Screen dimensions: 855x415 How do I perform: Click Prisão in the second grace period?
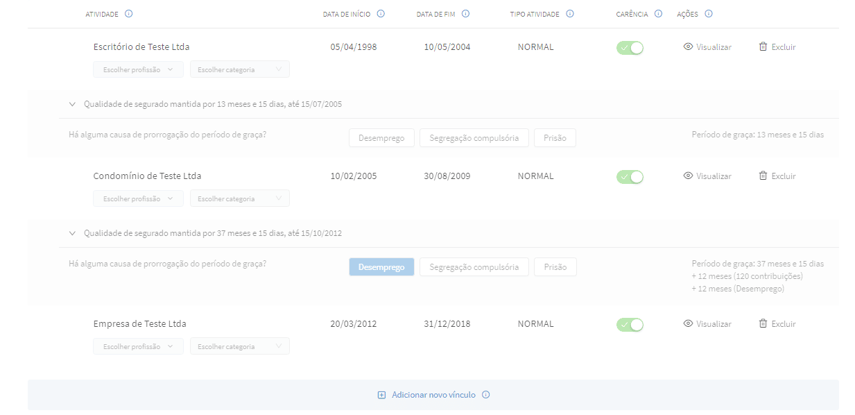[555, 267]
